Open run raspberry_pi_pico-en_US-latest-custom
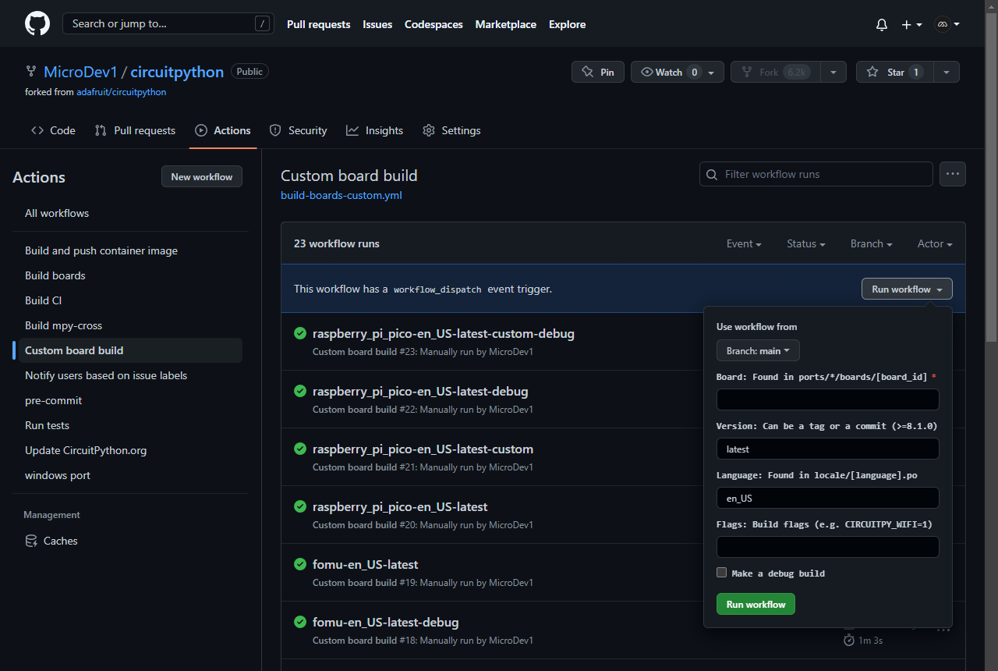Image resolution: width=998 pixels, height=671 pixels. (423, 449)
